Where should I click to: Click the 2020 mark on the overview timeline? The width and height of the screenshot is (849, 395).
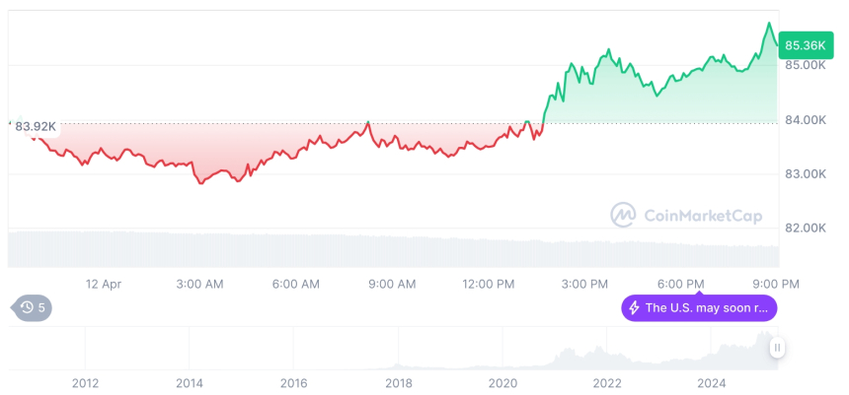(502, 382)
